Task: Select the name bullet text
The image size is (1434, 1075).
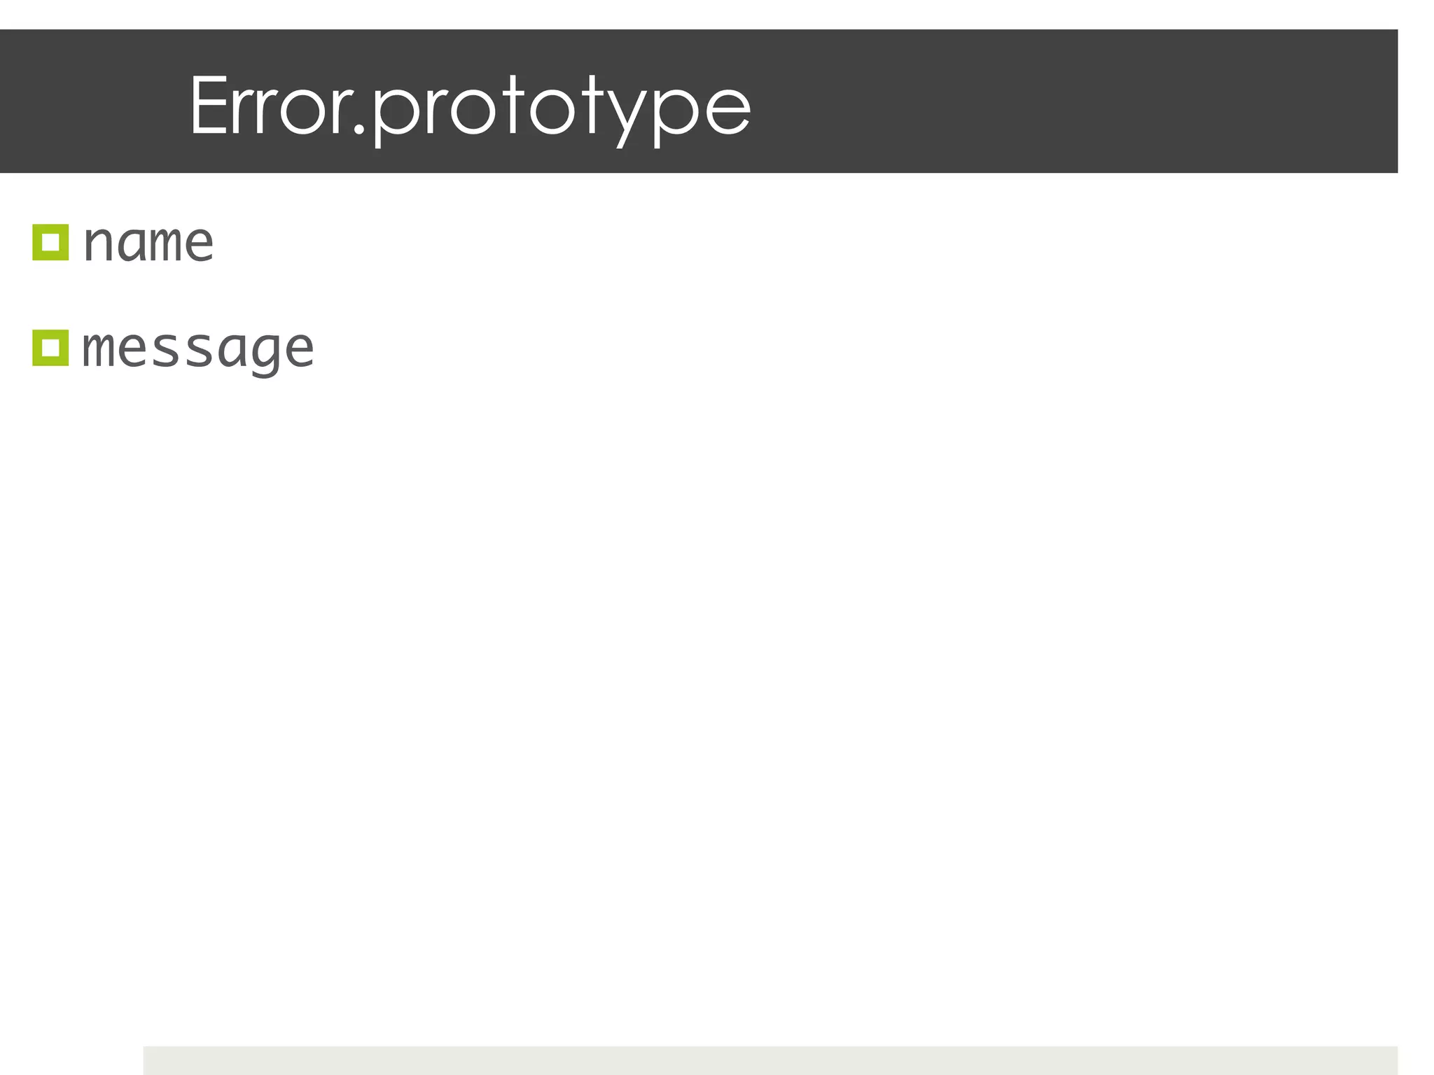Action: (148, 243)
